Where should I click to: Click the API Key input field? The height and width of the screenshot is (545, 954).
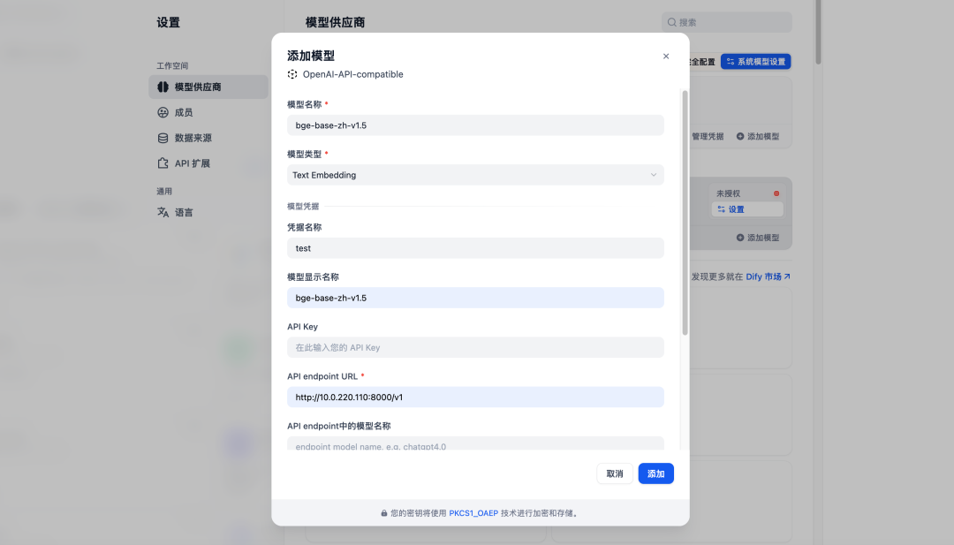pyautogui.click(x=475, y=347)
